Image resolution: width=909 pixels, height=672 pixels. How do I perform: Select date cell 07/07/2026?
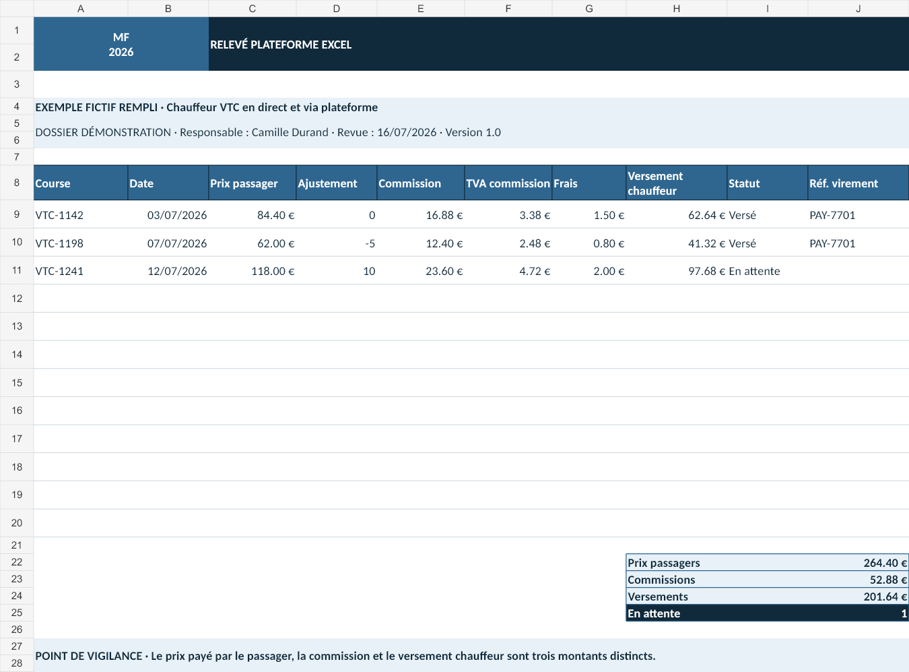[x=168, y=243]
